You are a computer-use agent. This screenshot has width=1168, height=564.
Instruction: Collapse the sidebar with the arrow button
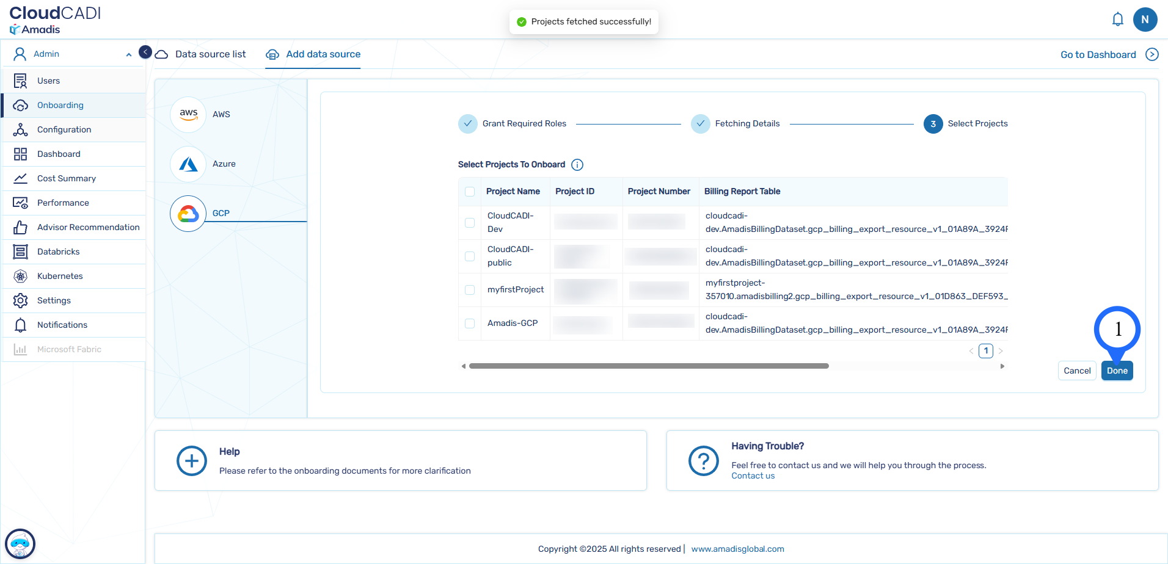145,52
